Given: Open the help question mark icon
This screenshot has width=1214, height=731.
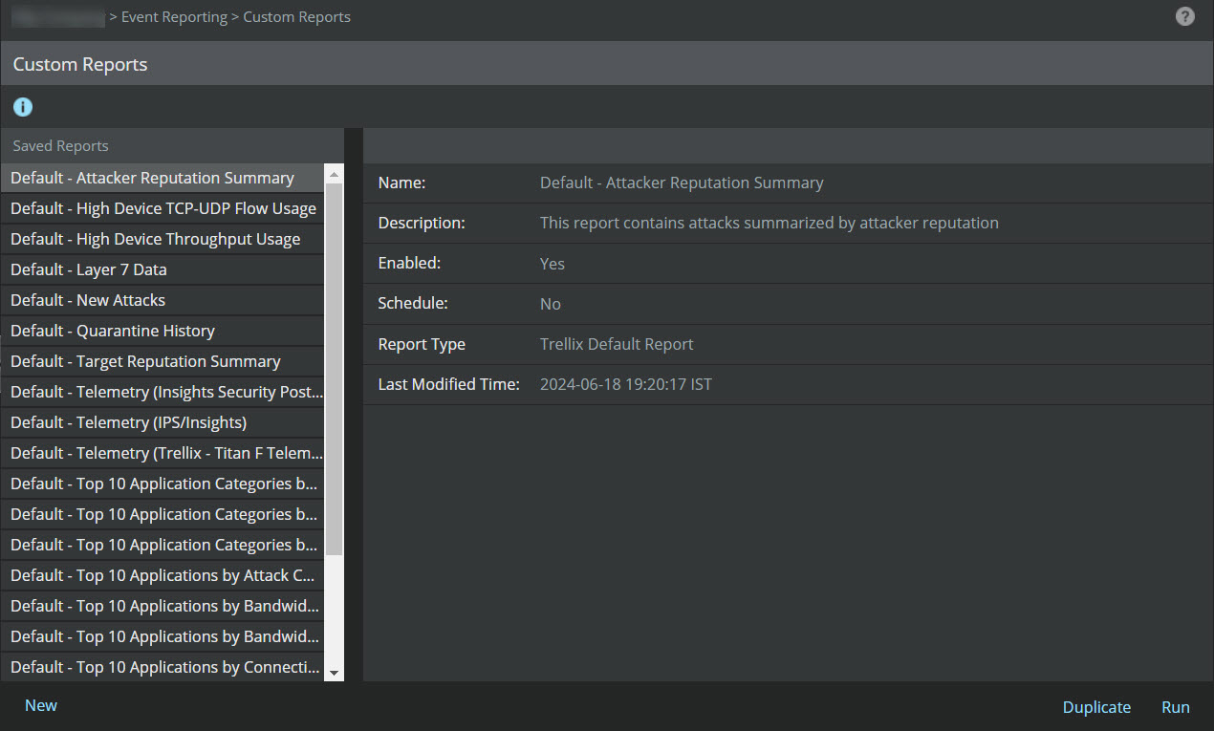Looking at the screenshot, I should (1184, 16).
